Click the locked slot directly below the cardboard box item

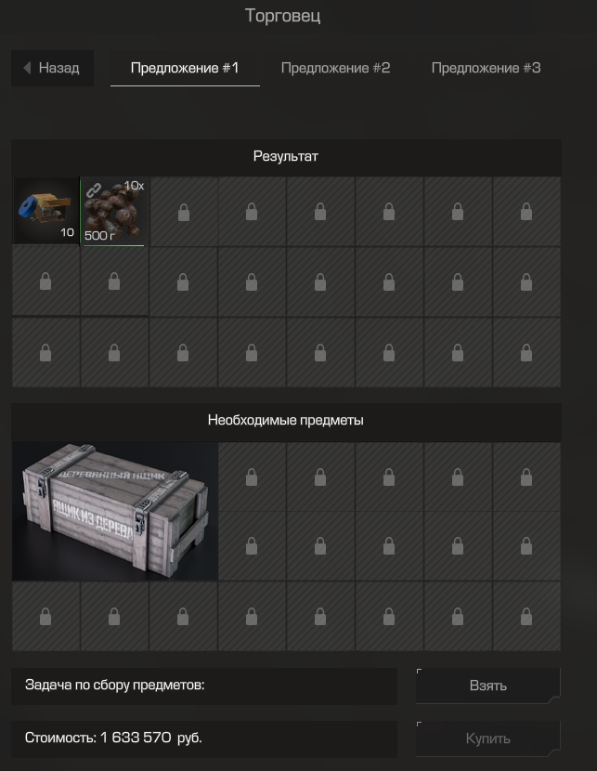[x=45, y=281]
